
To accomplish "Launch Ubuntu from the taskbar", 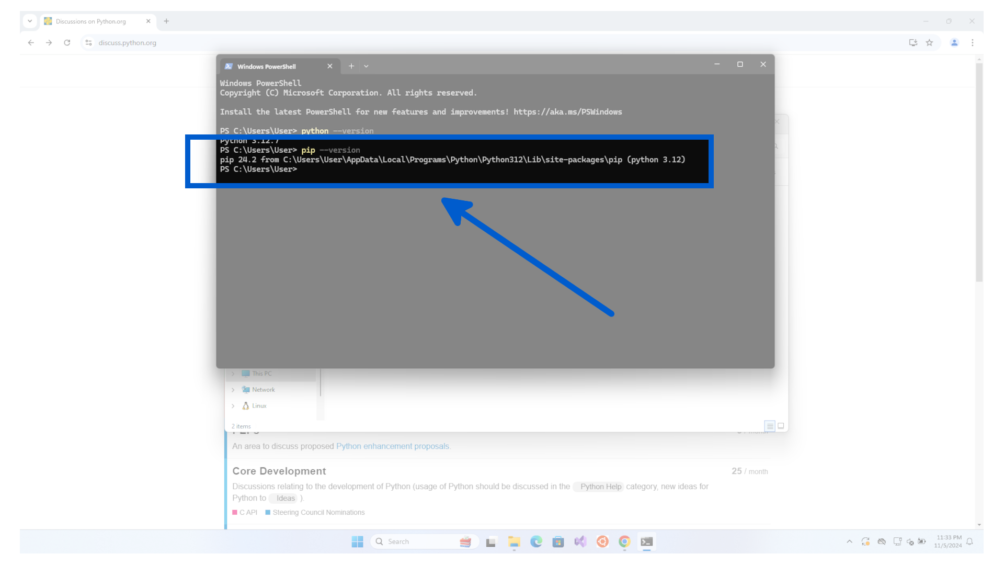I will 602,541.
